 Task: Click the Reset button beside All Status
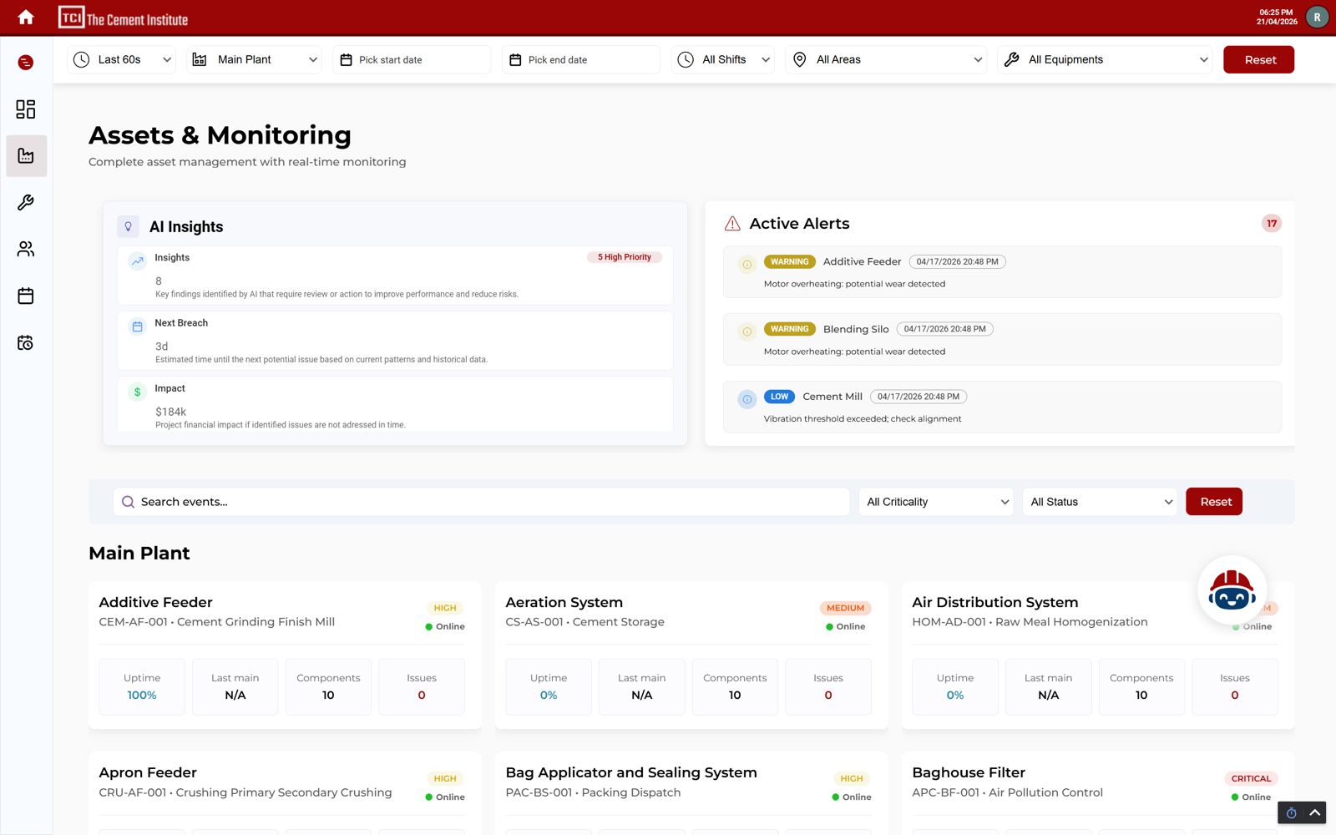tap(1214, 502)
